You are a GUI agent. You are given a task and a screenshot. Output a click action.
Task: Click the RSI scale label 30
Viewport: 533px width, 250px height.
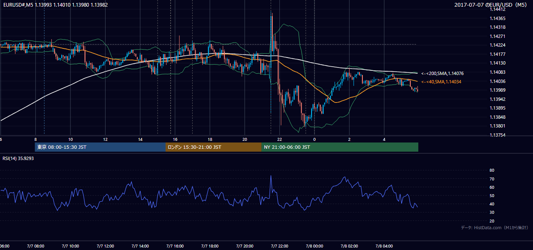pos(492,212)
